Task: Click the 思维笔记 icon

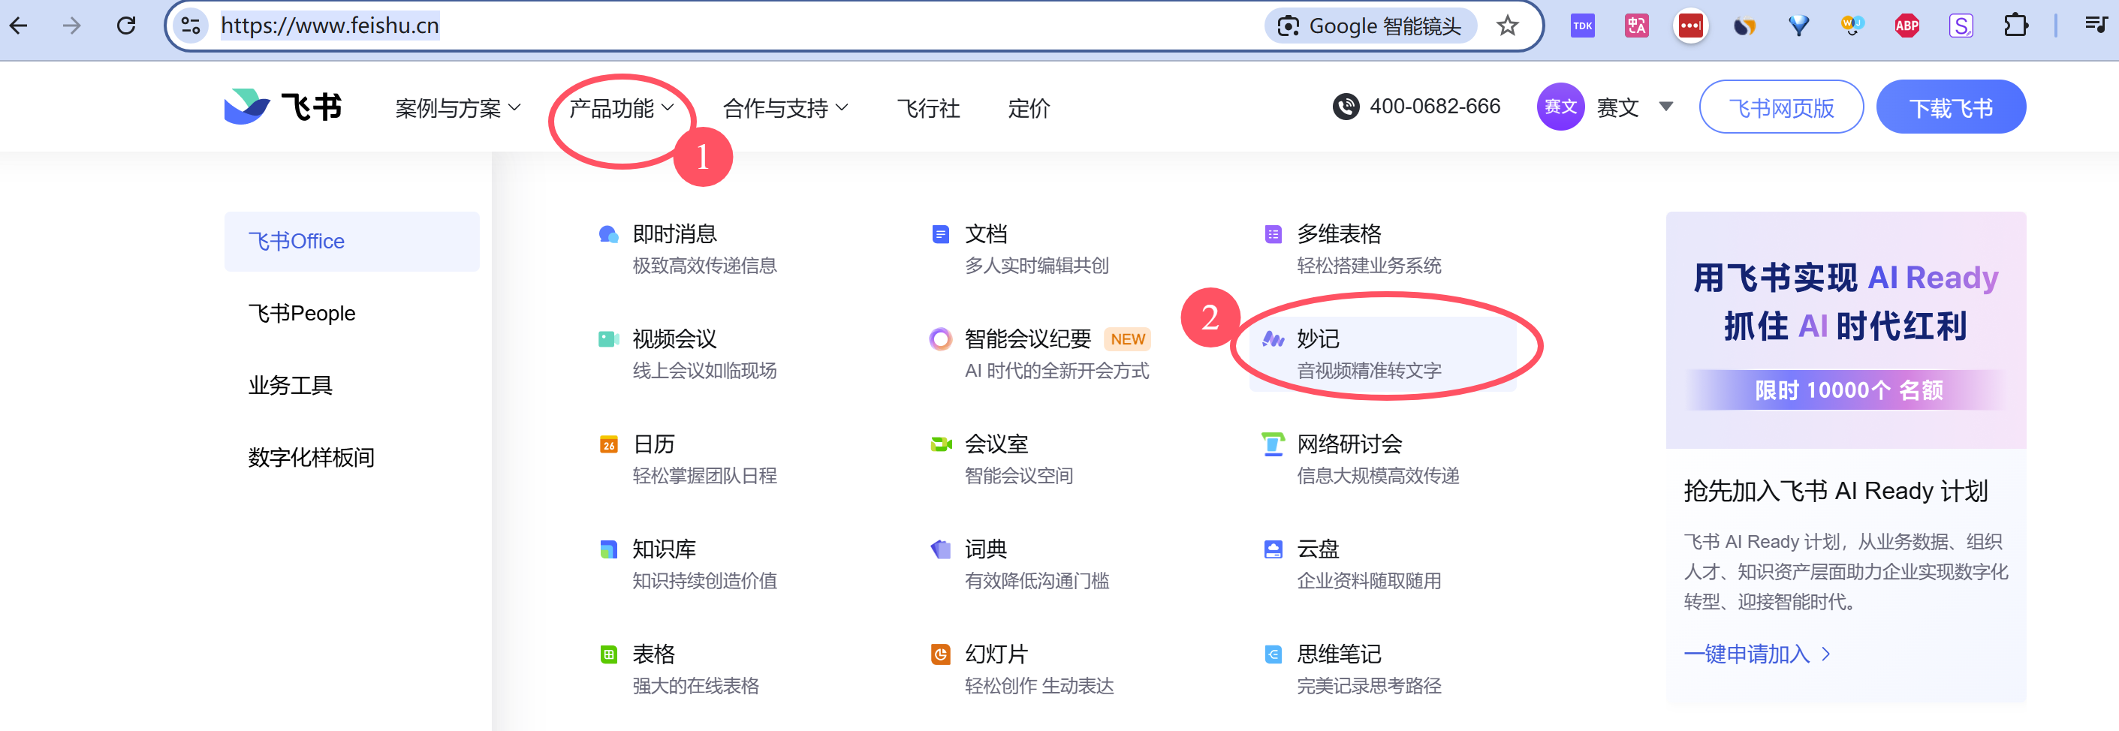Action: pos(1273,654)
